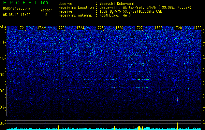Click the kHz axis unit label
Viewport: 205px width, 130px height.
coord(3,26)
